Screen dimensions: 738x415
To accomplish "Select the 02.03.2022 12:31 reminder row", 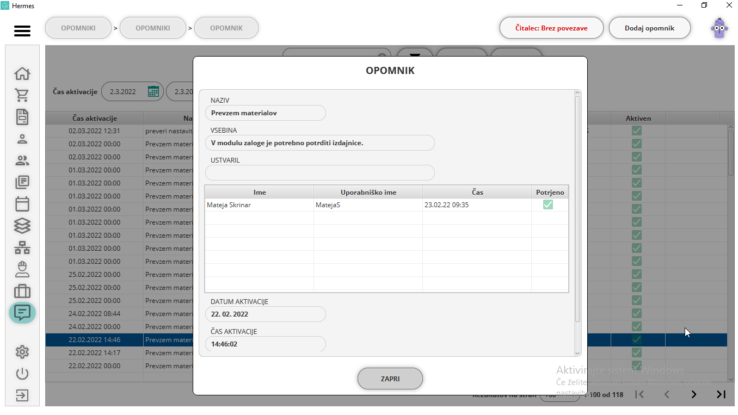I will 386,131.
